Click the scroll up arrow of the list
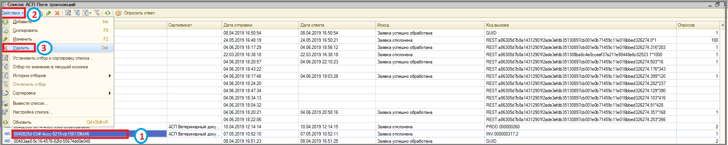Image resolution: width=728 pixels, height=145 pixels. tap(723, 25)
